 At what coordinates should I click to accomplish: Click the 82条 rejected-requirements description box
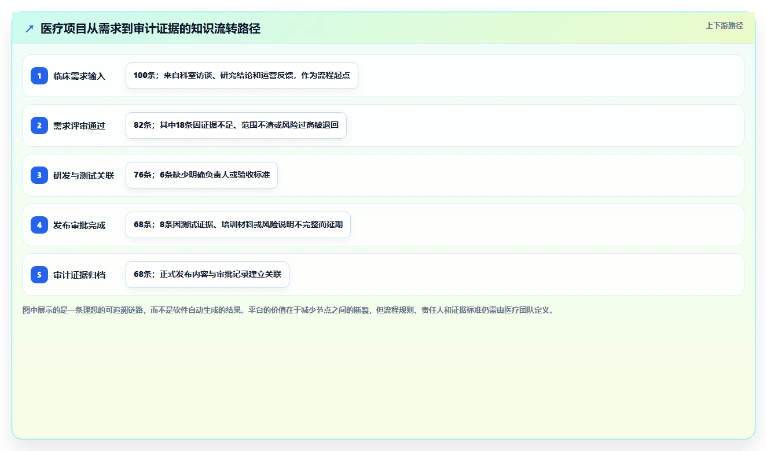pos(236,125)
